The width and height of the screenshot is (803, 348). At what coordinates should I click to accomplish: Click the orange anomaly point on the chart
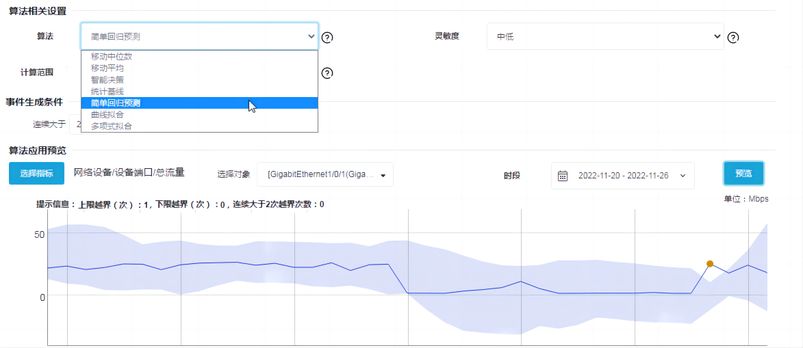[x=710, y=263]
